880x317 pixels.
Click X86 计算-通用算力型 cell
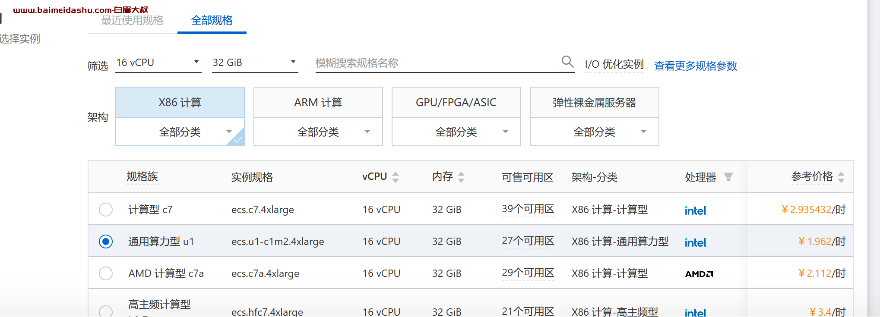point(620,242)
